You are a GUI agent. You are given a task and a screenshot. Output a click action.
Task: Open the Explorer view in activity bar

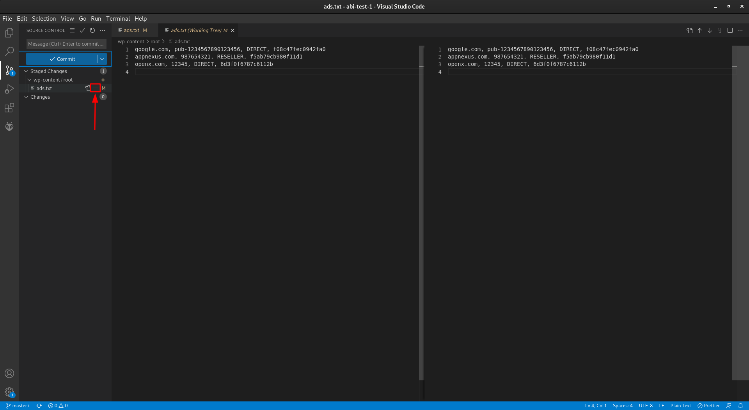(x=9, y=33)
